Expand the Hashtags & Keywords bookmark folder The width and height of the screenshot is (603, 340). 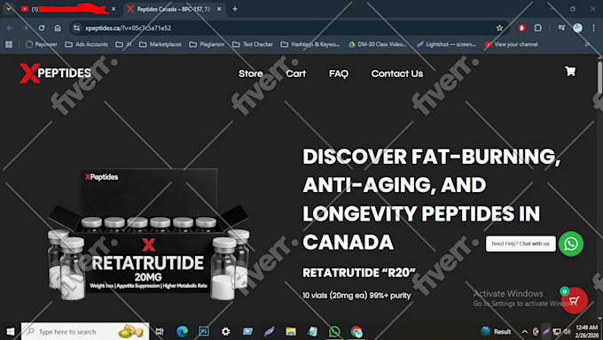click(310, 44)
